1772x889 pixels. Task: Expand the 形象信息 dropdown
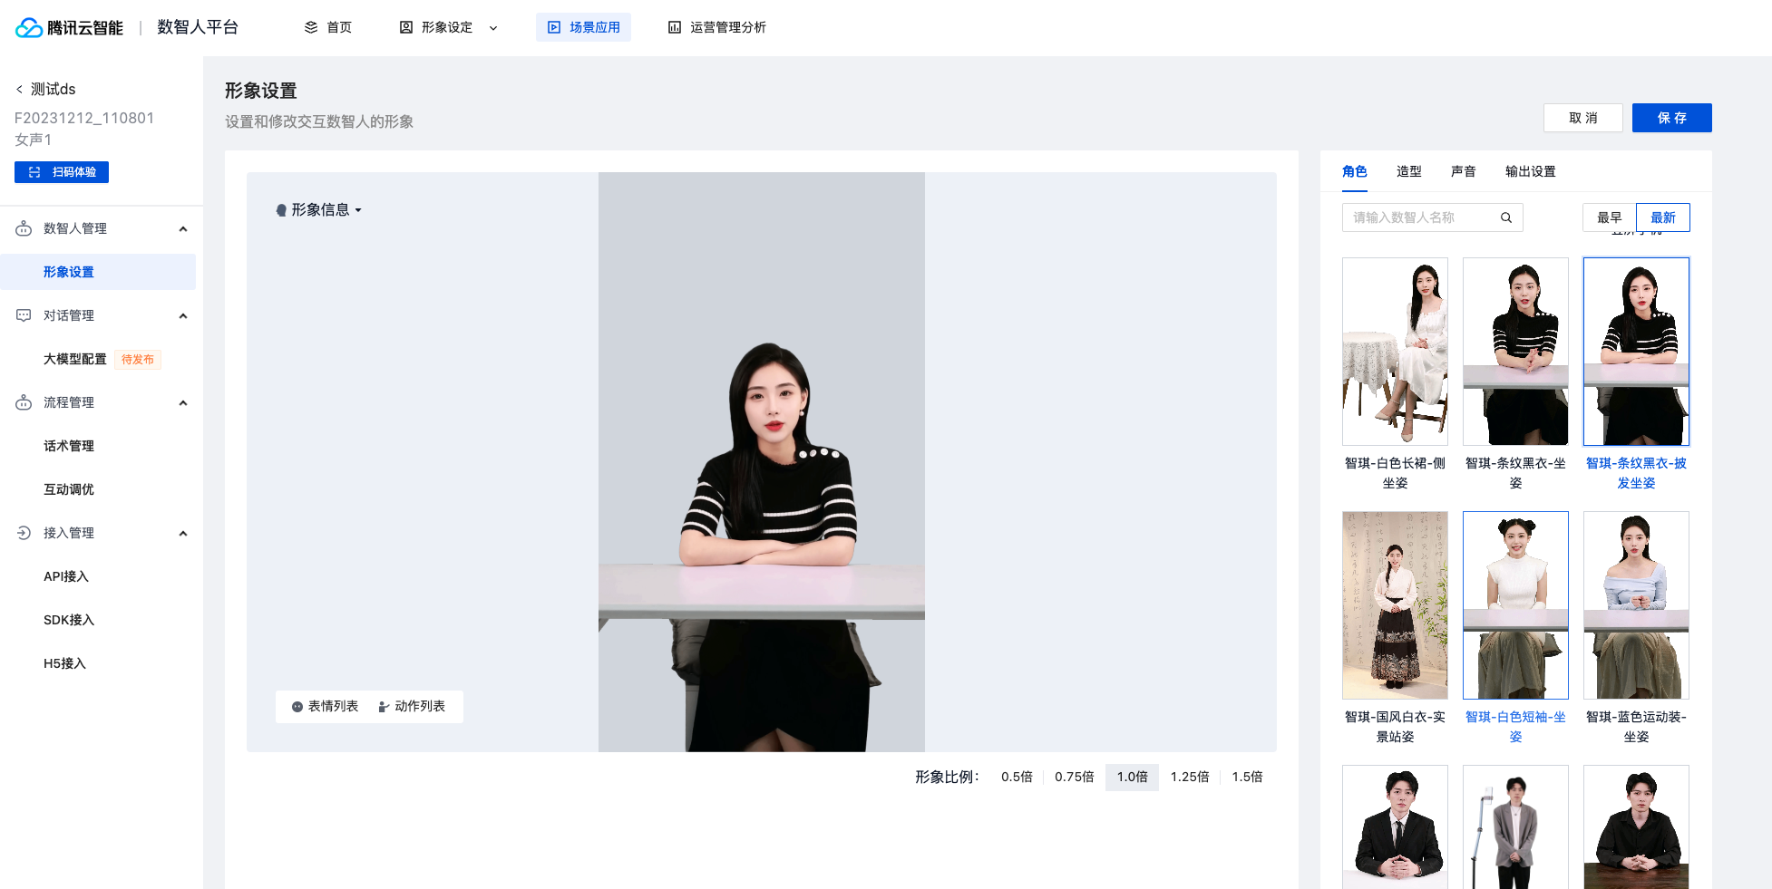point(358,210)
